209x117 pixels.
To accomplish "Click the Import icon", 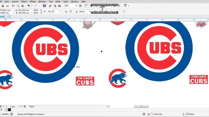I will point(50,6).
